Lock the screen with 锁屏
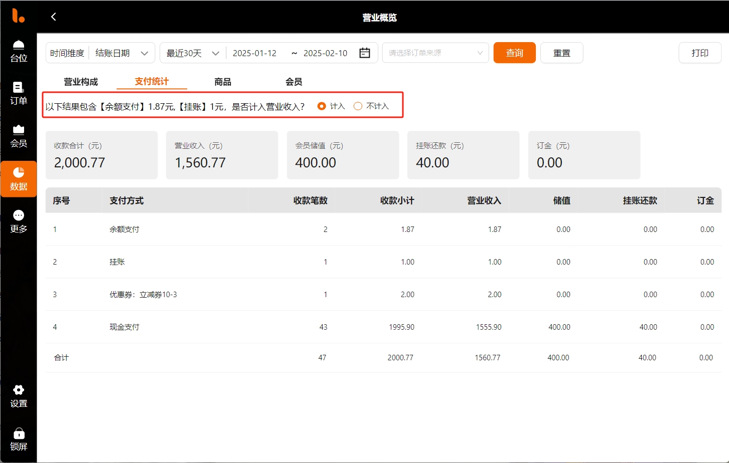The height and width of the screenshot is (463, 729). click(x=19, y=439)
